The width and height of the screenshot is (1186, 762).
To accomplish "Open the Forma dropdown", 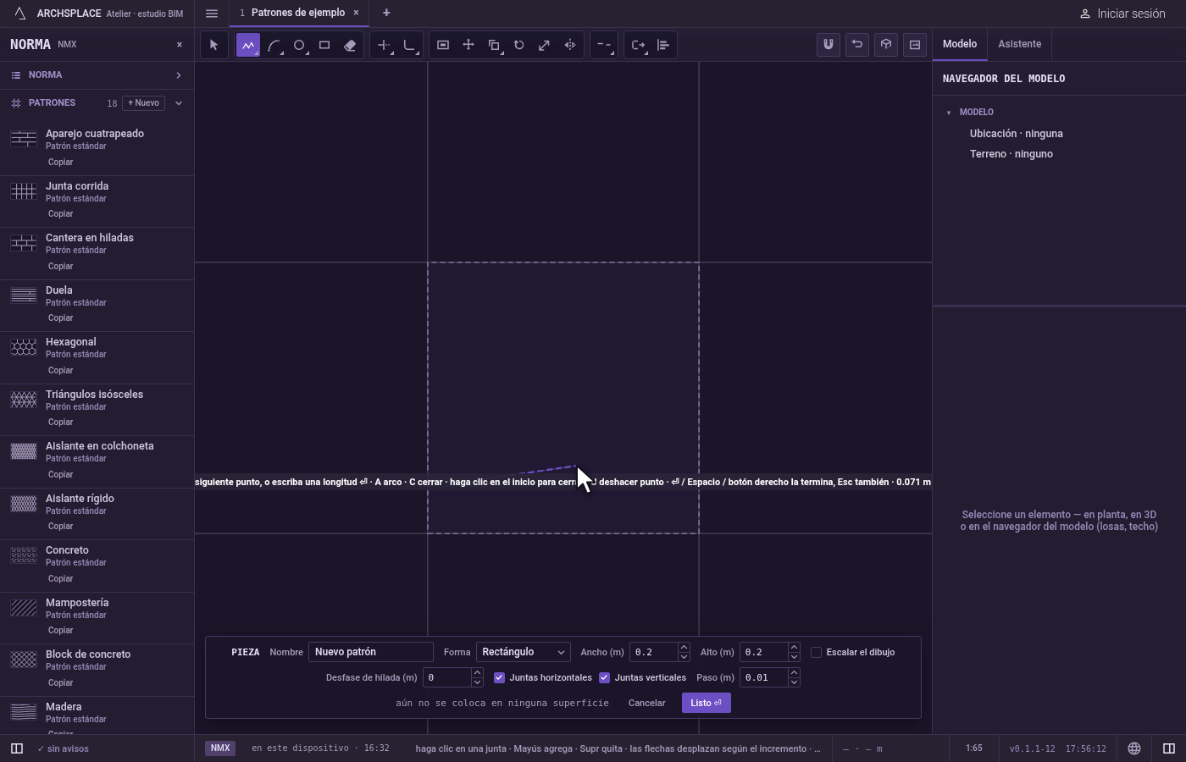I will [523, 652].
